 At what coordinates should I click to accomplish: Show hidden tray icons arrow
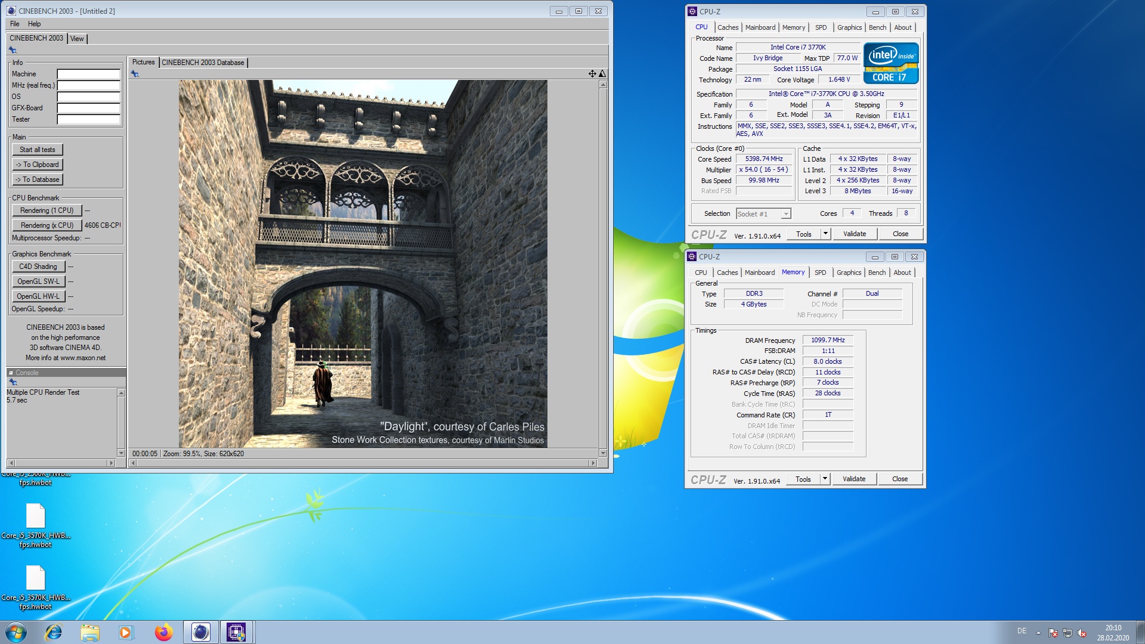(x=1038, y=633)
